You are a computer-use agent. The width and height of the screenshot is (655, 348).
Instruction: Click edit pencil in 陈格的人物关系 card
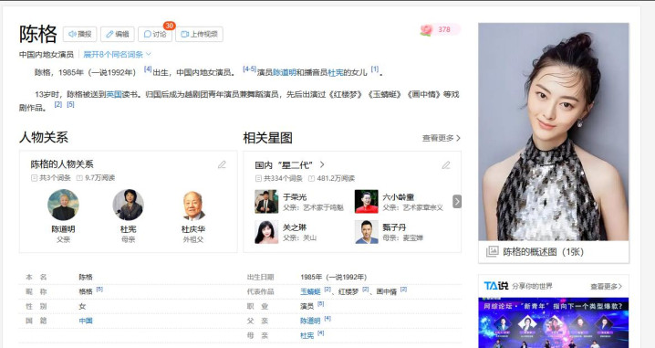[x=222, y=164]
